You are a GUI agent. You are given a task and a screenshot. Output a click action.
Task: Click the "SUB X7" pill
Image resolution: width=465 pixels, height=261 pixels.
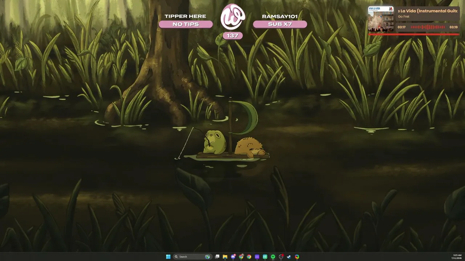[280, 24]
